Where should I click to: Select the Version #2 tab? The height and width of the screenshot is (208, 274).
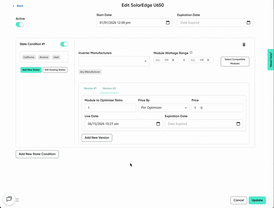[x=109, y=88]
